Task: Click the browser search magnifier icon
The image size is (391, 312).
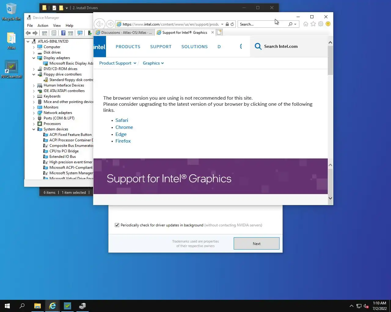Action: [290, 24]
